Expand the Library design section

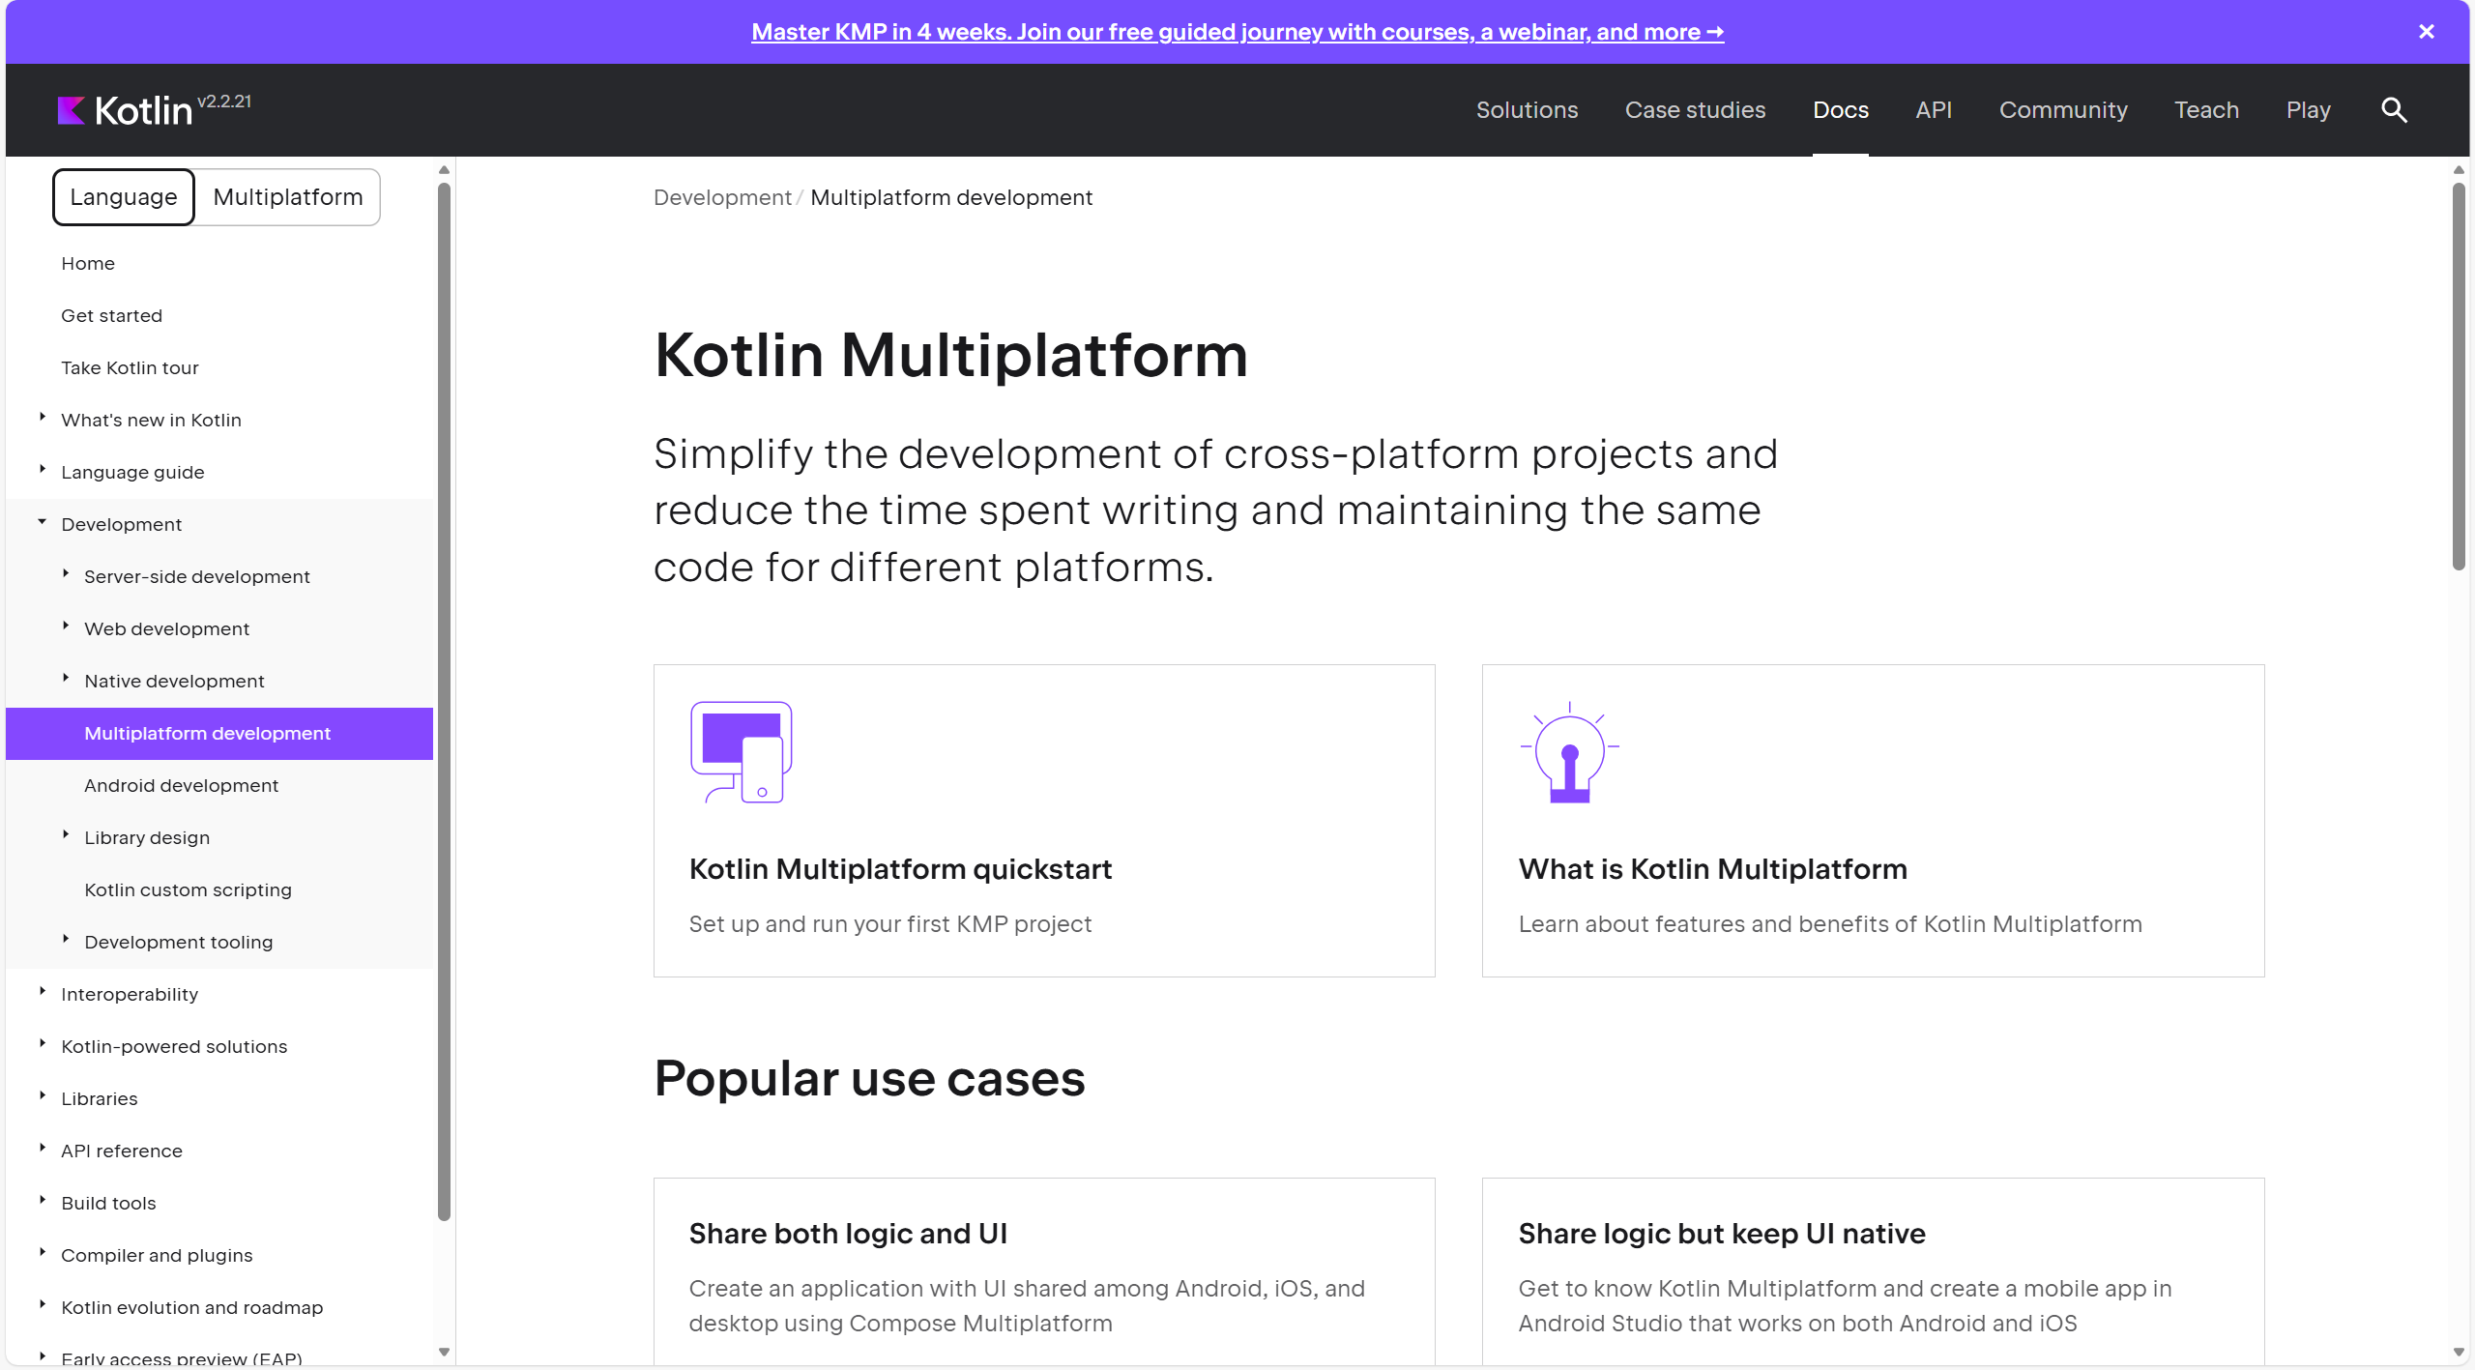click(x=66, y=835)
